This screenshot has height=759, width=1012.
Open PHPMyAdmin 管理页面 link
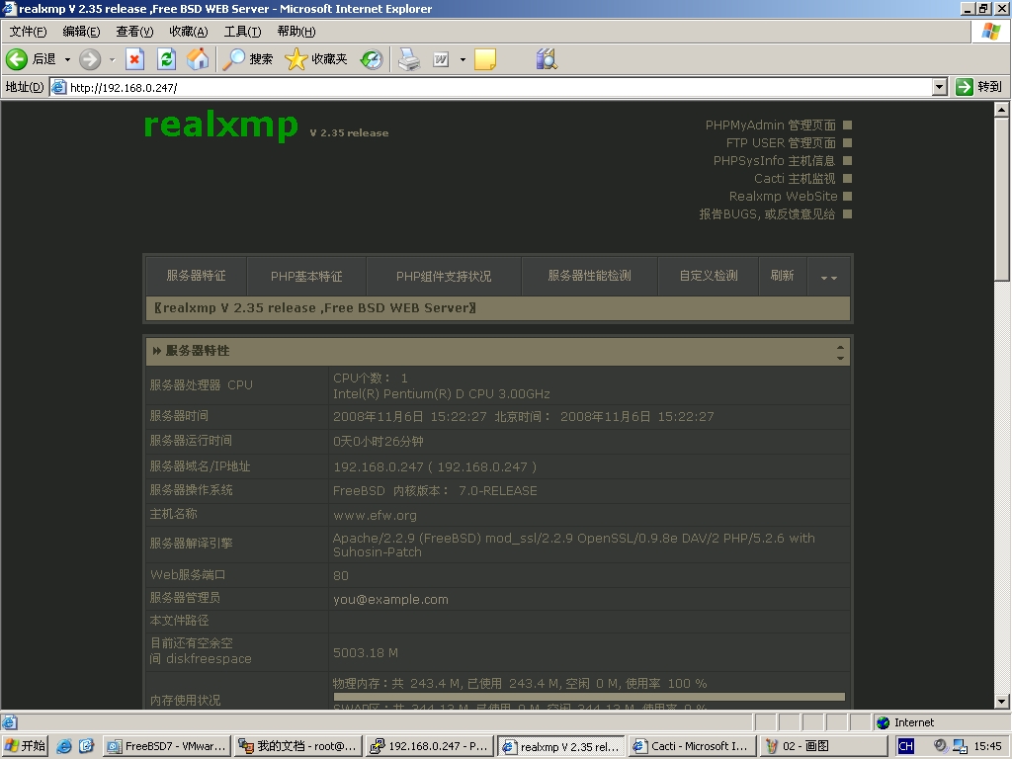[770, 126]
